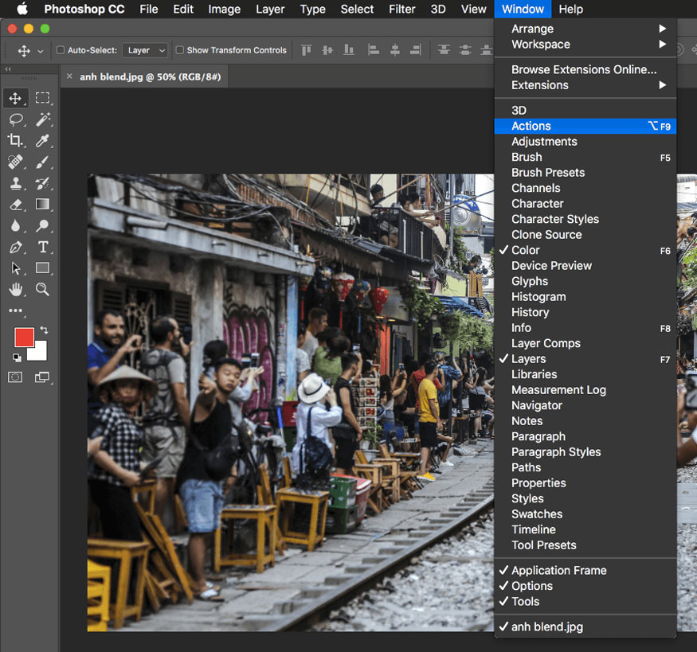Check Show Transform Controls
The image size is (697, 652).
180,50
